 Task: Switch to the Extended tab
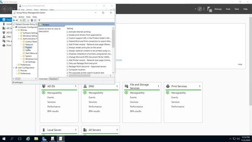click(43, 79)
